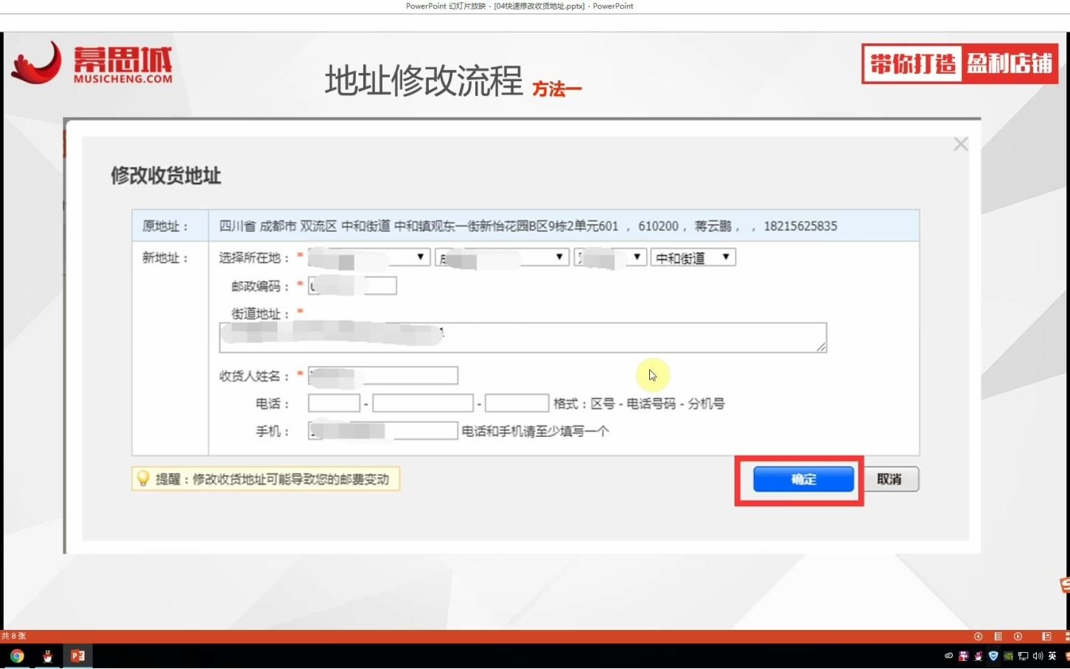The width and height of the screenshot is (1070, 669).
Task: Click the 电话 area code field
Action: 334,403
